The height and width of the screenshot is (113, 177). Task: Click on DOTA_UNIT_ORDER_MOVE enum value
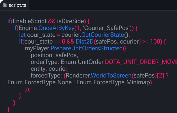(x=141, y=62)
